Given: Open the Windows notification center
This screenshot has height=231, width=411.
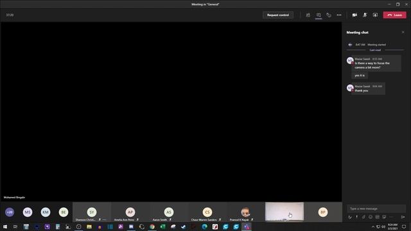Looking at the screenshot, I should 404,227.
